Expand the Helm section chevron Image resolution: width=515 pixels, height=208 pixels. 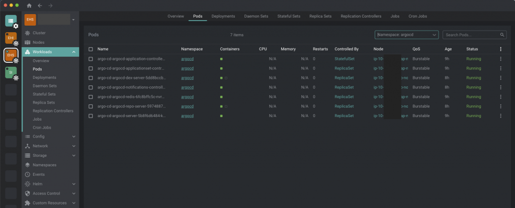[x=73, y=184]
